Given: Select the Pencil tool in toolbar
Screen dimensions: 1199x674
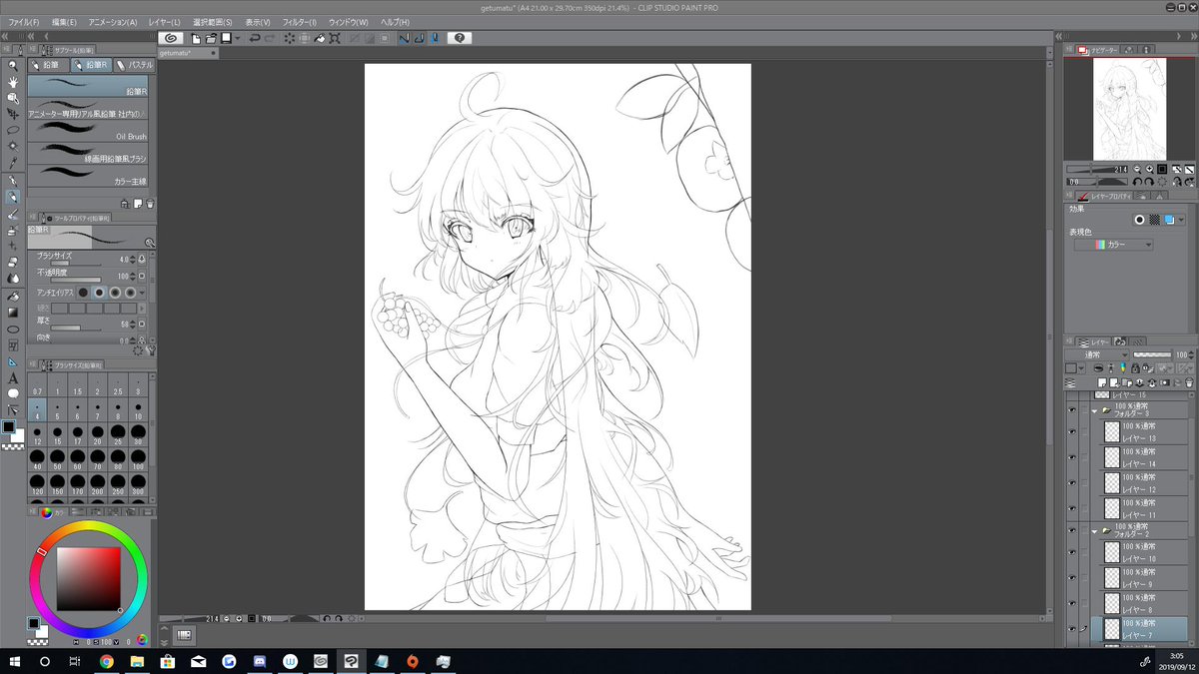Looking at the screenshot, I should (13, 197).
